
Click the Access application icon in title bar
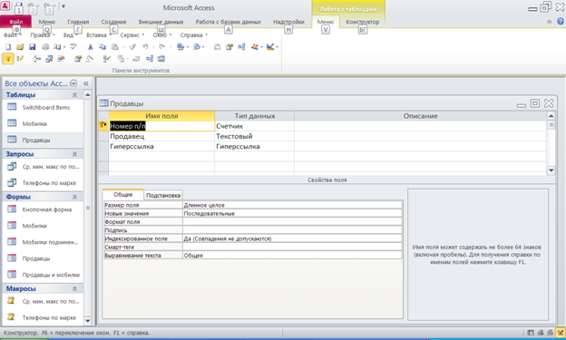pyautogui.click(x=5, y=5)
